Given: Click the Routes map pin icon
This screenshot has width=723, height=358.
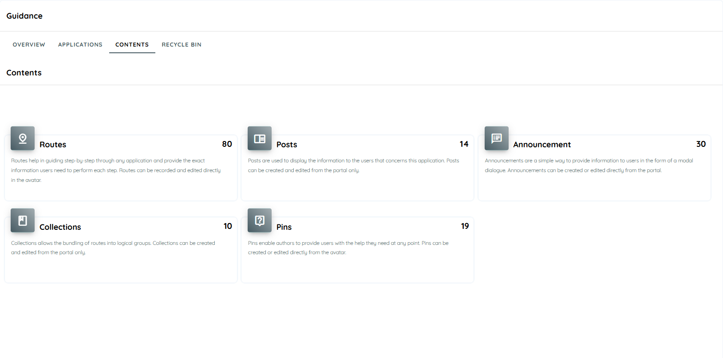Looking at the screenshot, I should [23, 138].
